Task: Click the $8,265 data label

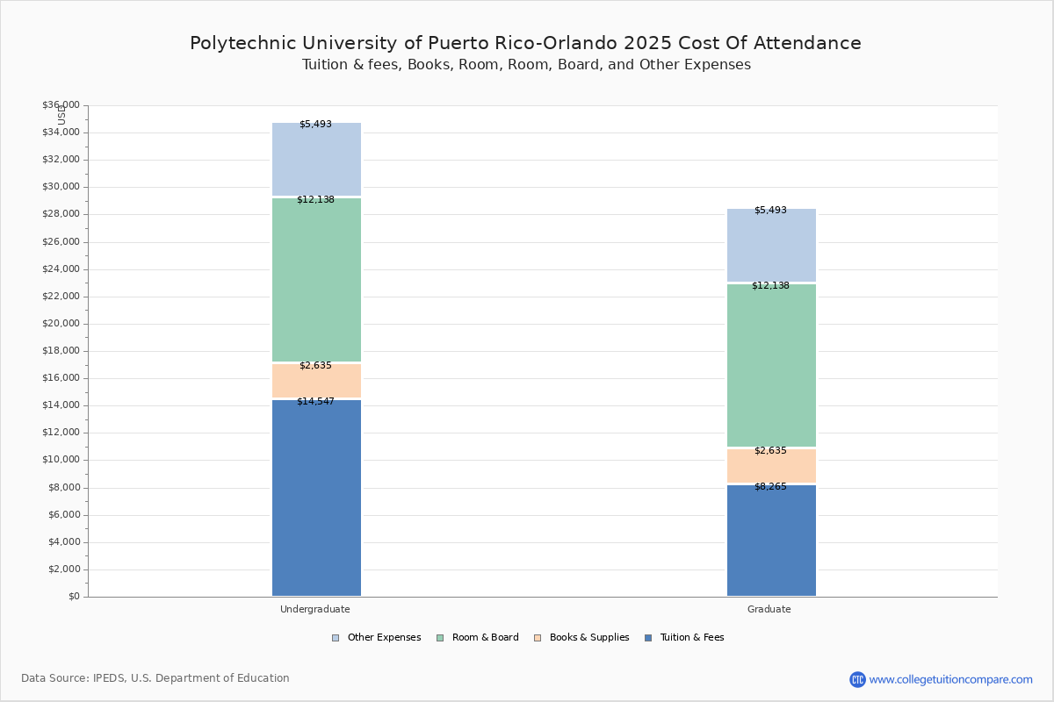Action: [x=770, y=487]
